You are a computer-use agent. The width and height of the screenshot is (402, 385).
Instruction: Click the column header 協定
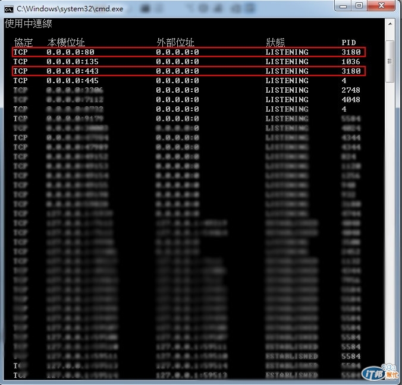[23, 43]
